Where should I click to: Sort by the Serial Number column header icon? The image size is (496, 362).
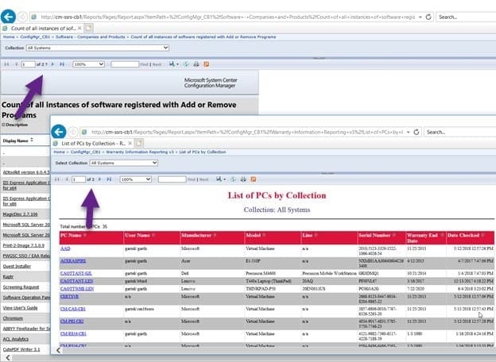click(x=394, y=235)
